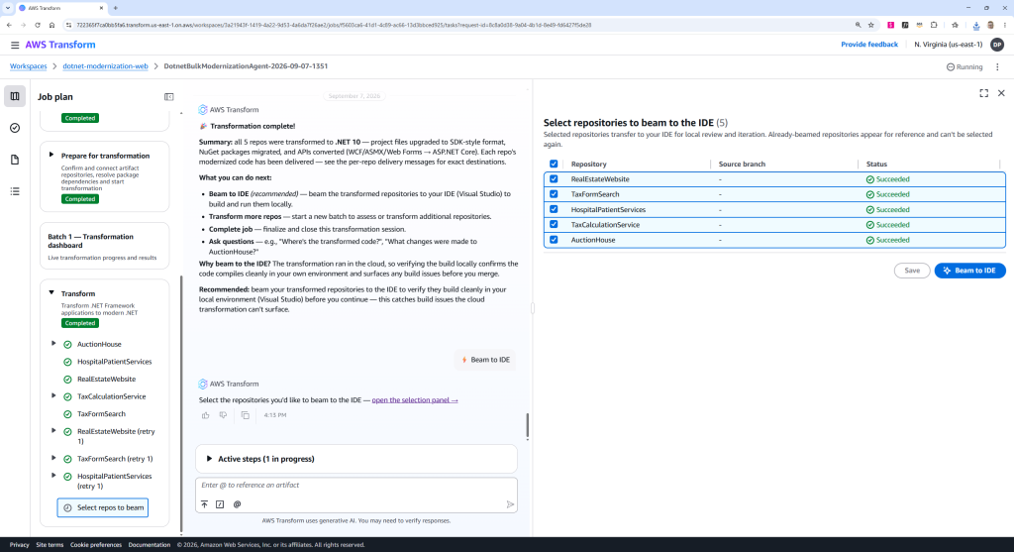
Task: Uncheck the HospitalPatientServices repository checkbox
Action: pyautogui.click(x=554, y=210)
